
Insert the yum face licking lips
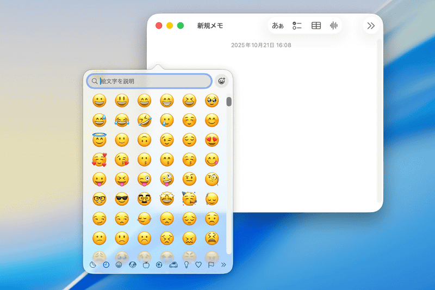212,159
